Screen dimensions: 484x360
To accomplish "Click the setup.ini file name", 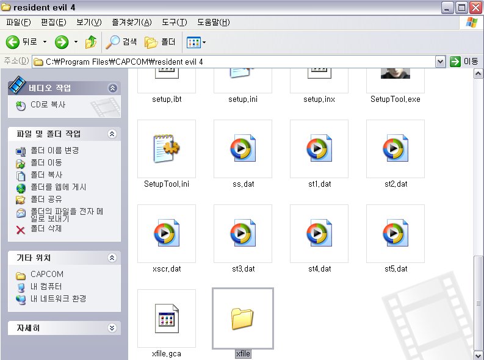I will (x=243, y=99).
